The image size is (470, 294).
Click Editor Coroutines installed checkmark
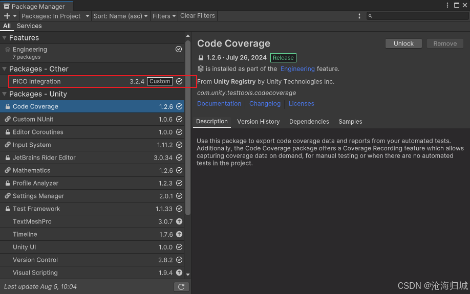click(179, 132)
